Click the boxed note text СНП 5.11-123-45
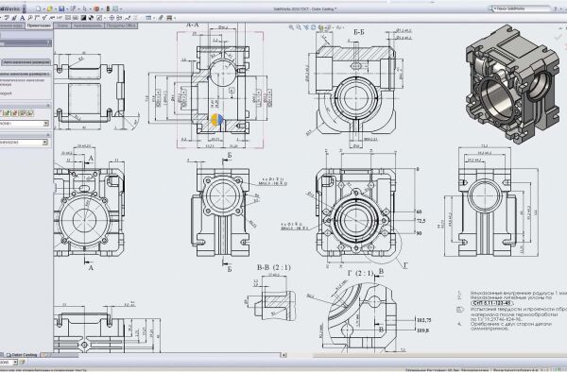Screen dimensions: 567x372 coord(491,303)
